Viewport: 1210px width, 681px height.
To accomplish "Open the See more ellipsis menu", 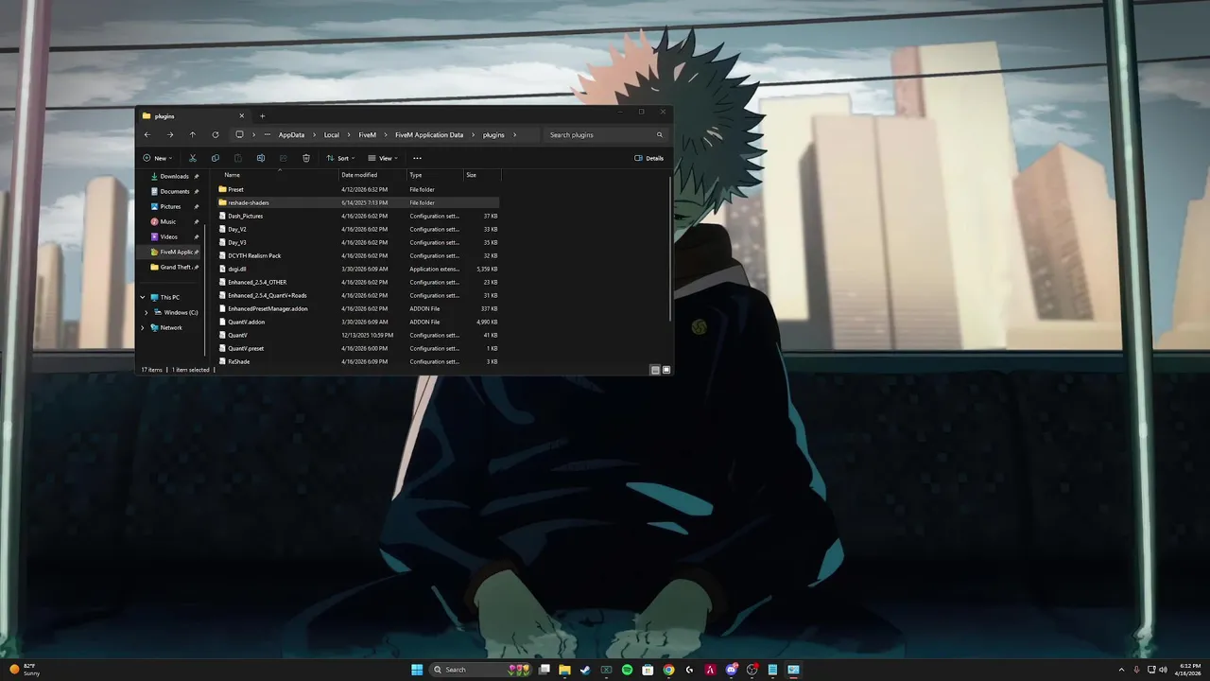I will pos(417,158).
